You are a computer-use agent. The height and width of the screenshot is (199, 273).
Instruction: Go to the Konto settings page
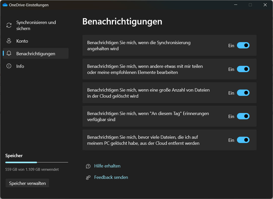(22, 41)
